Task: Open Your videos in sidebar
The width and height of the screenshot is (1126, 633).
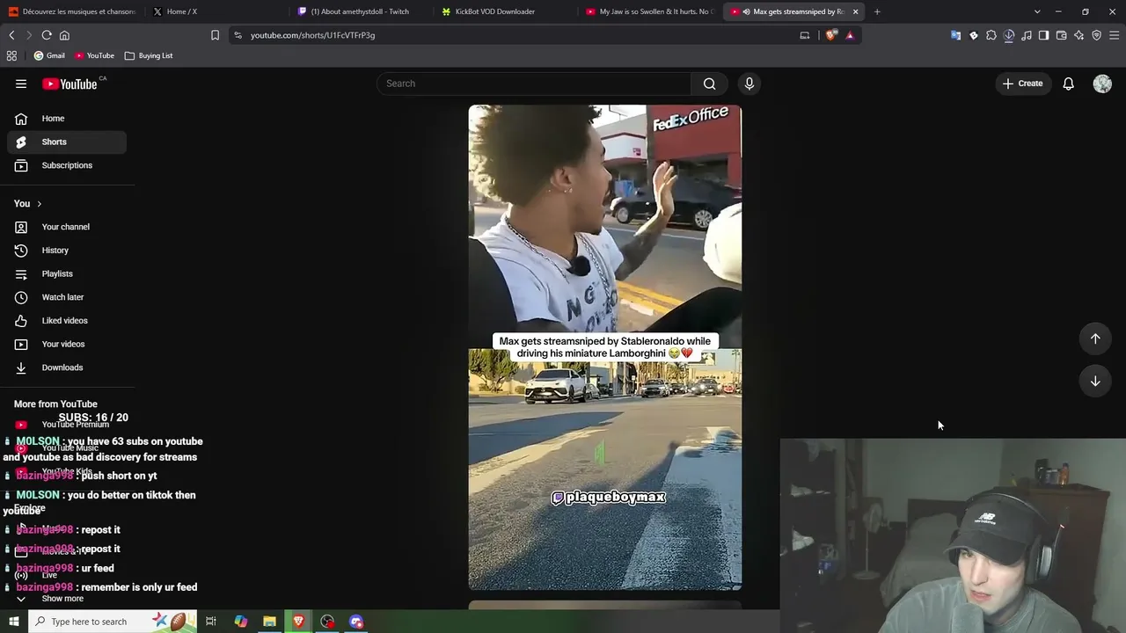Action: tap(67, 344)
